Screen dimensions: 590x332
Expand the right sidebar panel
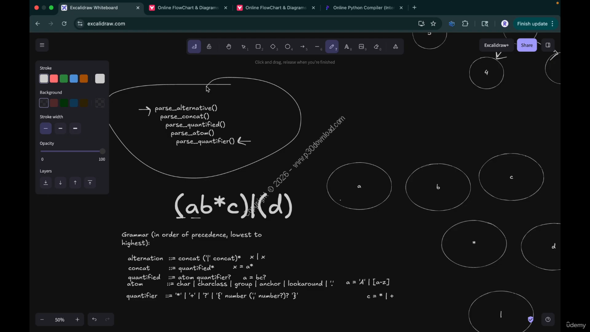[x=548, y=45]
